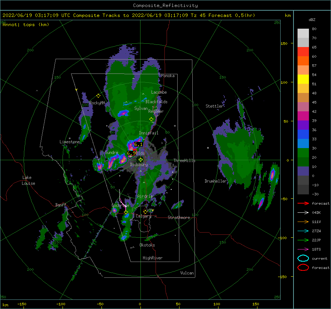The image size is (331, 309).
Task: Click the Stettler map label
Action: (x=214, y=106)
